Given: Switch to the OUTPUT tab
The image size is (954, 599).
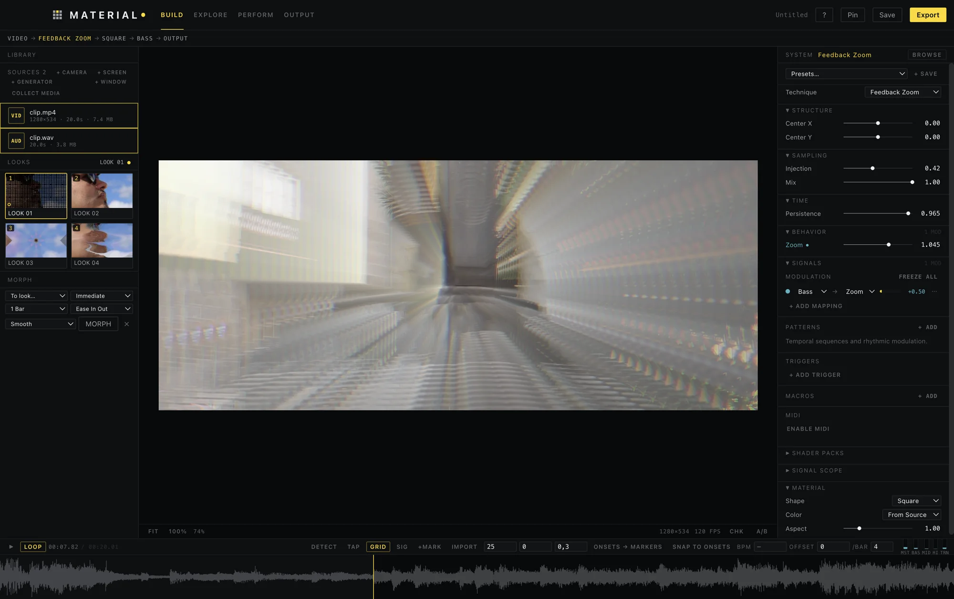Looking at the screenshot, I should (x=299, y=15).
